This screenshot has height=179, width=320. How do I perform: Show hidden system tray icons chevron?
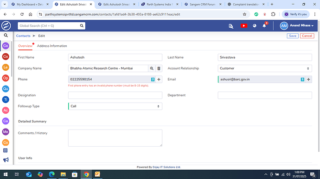tap(266, 174)
